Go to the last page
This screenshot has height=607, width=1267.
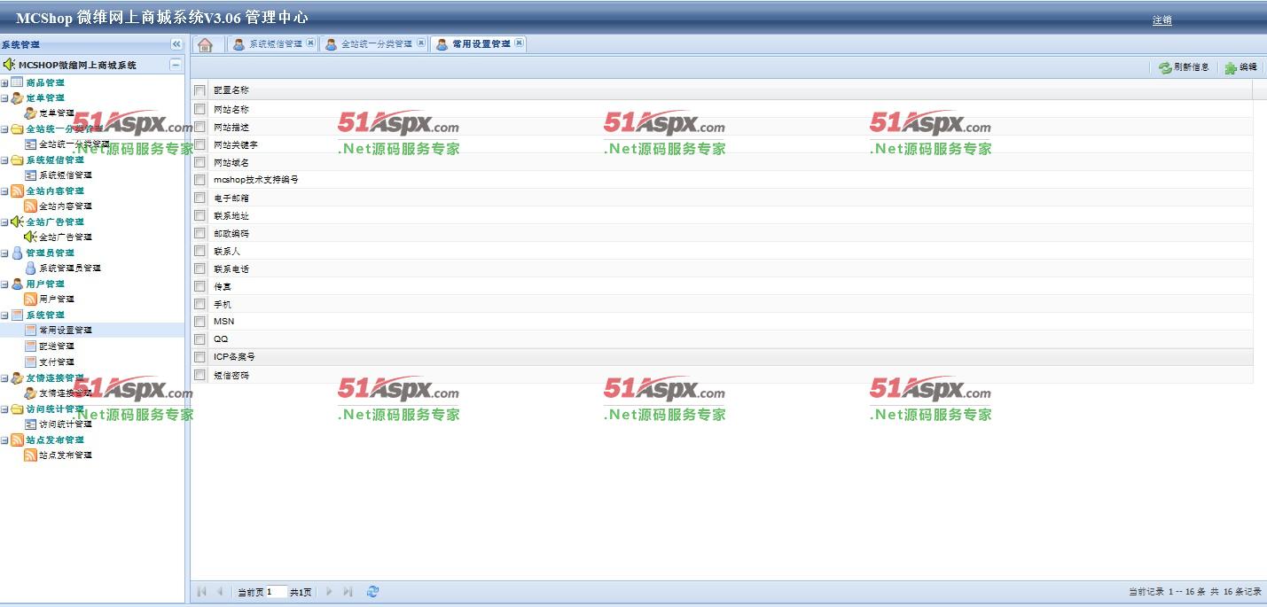pyautogui.click(x=348, y=592)
